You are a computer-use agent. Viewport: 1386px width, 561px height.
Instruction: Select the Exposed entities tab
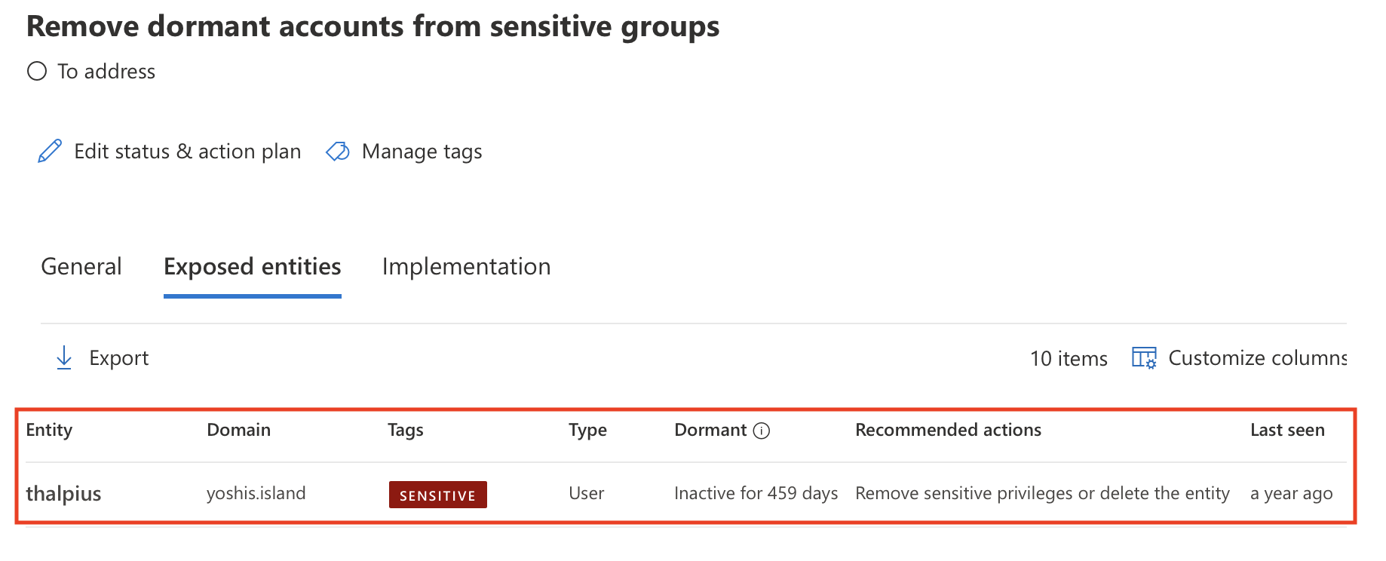click(x=252, y=266)
